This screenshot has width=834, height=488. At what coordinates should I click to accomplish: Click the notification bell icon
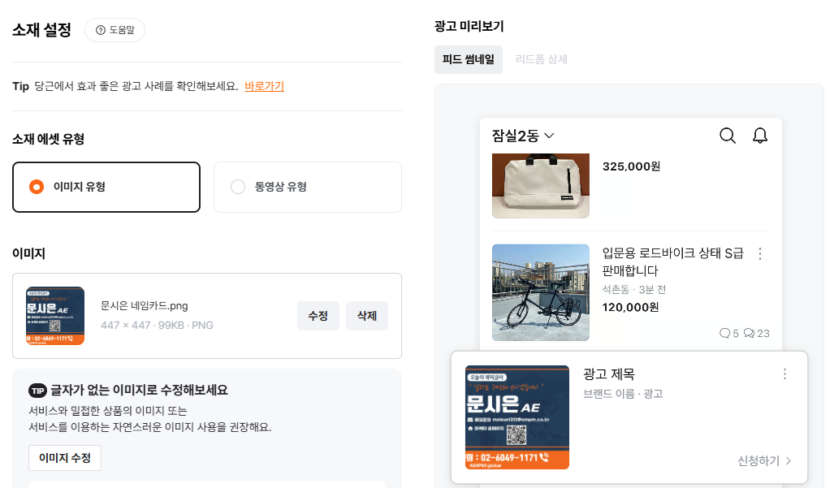coord(760,136)
